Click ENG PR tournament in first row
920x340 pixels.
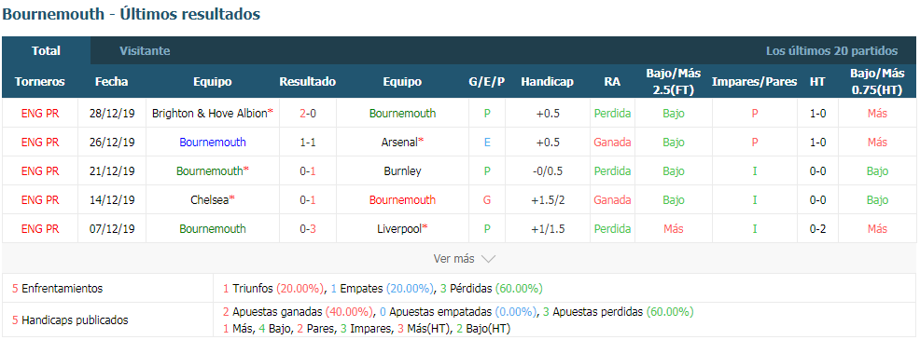[40, 113]
